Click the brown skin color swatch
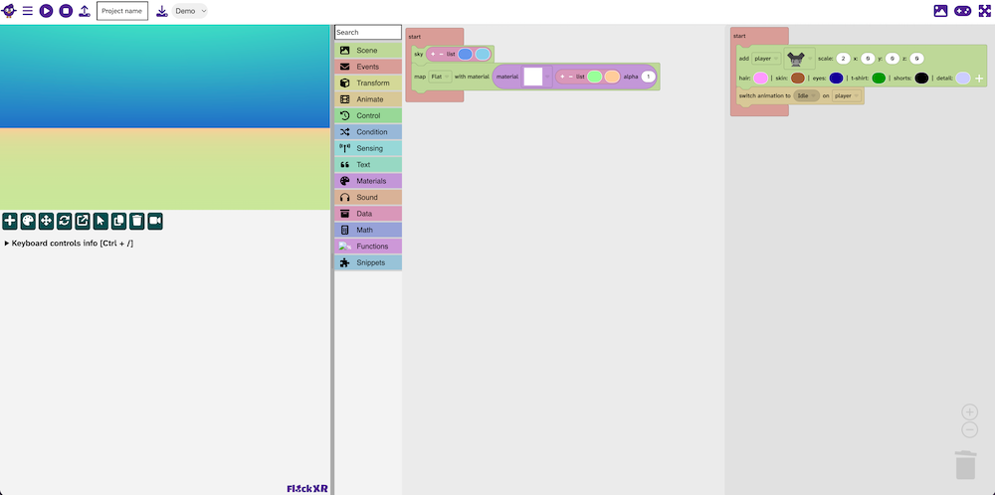995x495 pixels. (x=798, y=78)
